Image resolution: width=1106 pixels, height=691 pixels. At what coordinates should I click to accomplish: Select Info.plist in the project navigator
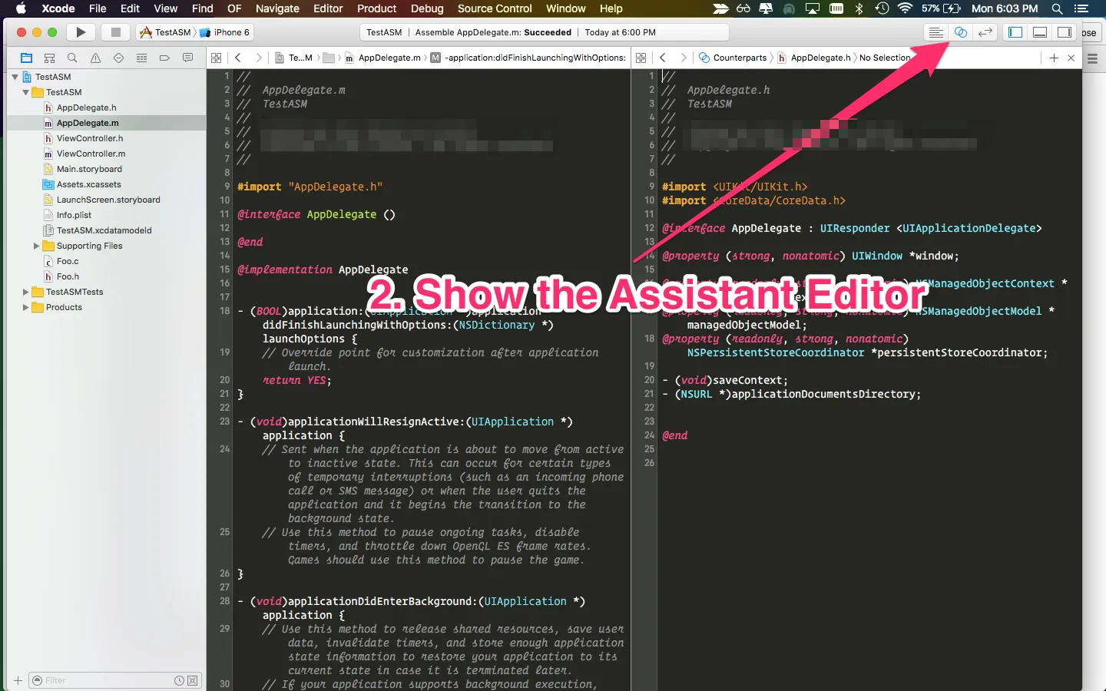(x=74, y=215)
